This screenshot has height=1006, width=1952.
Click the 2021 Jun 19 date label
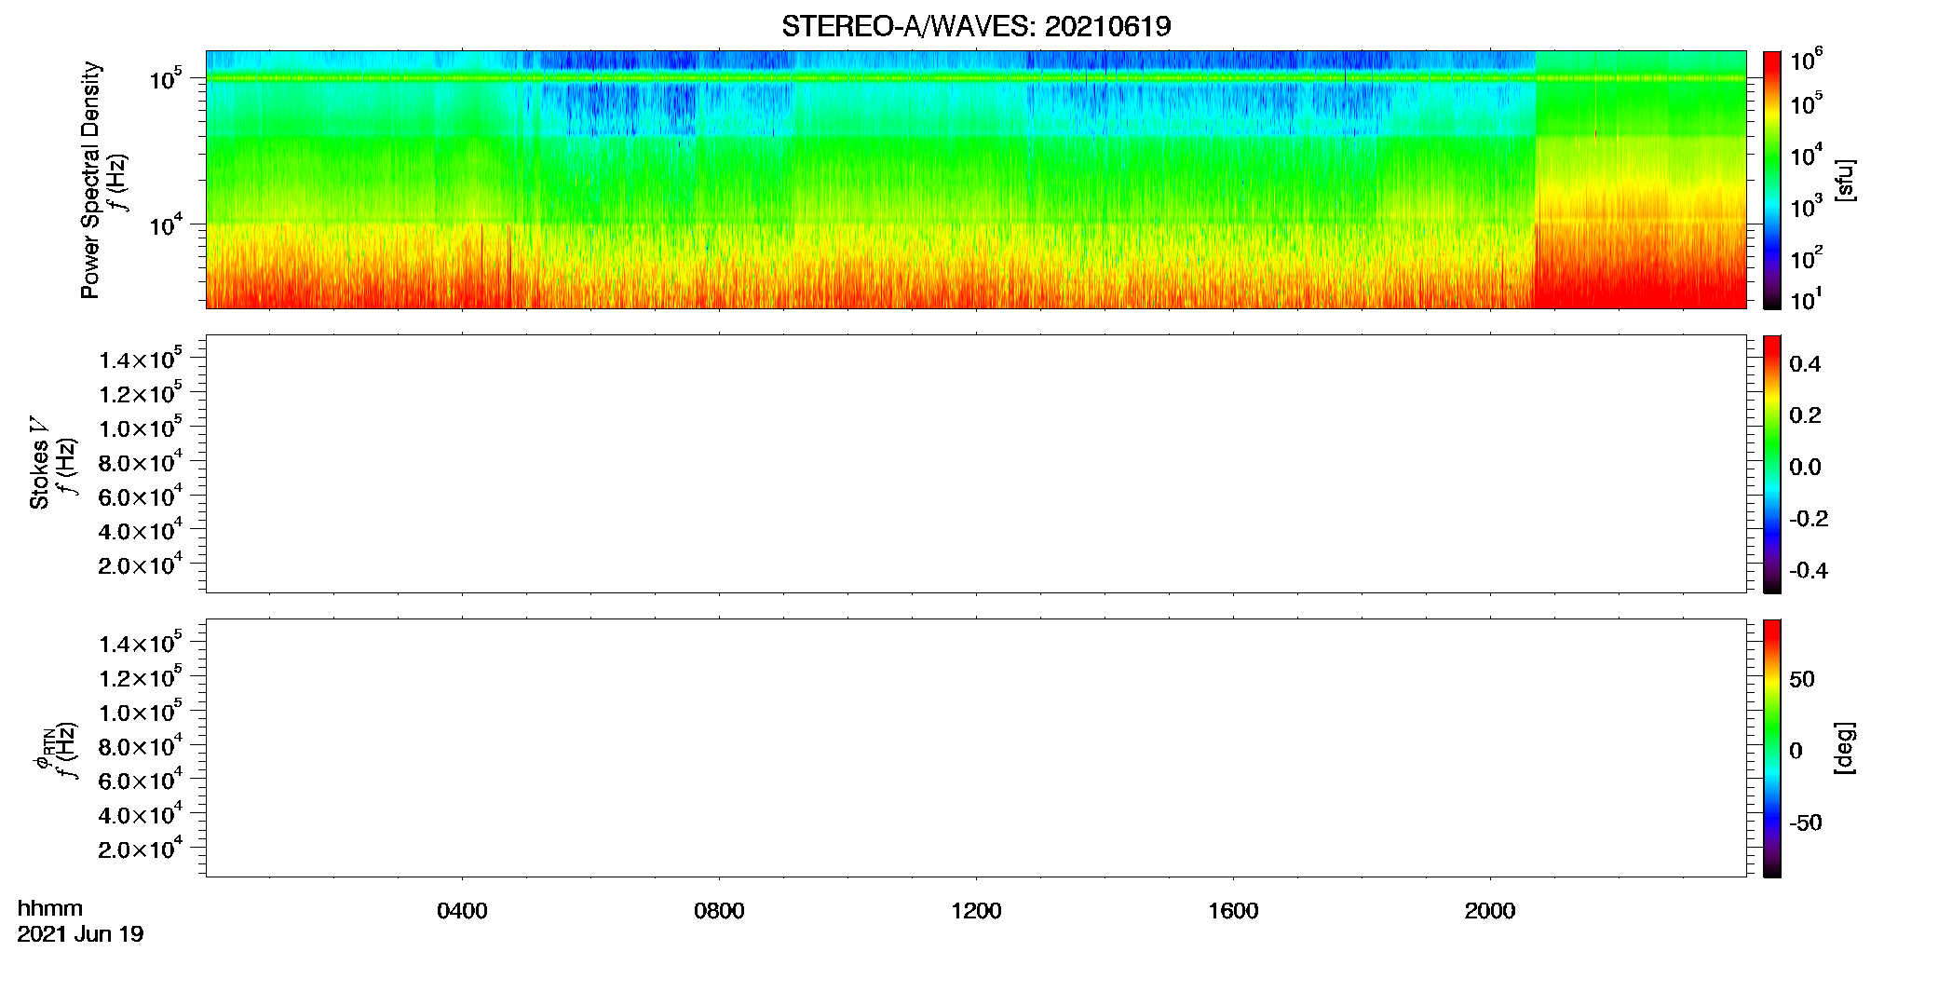pyautogui.click(x=80, y=934)
